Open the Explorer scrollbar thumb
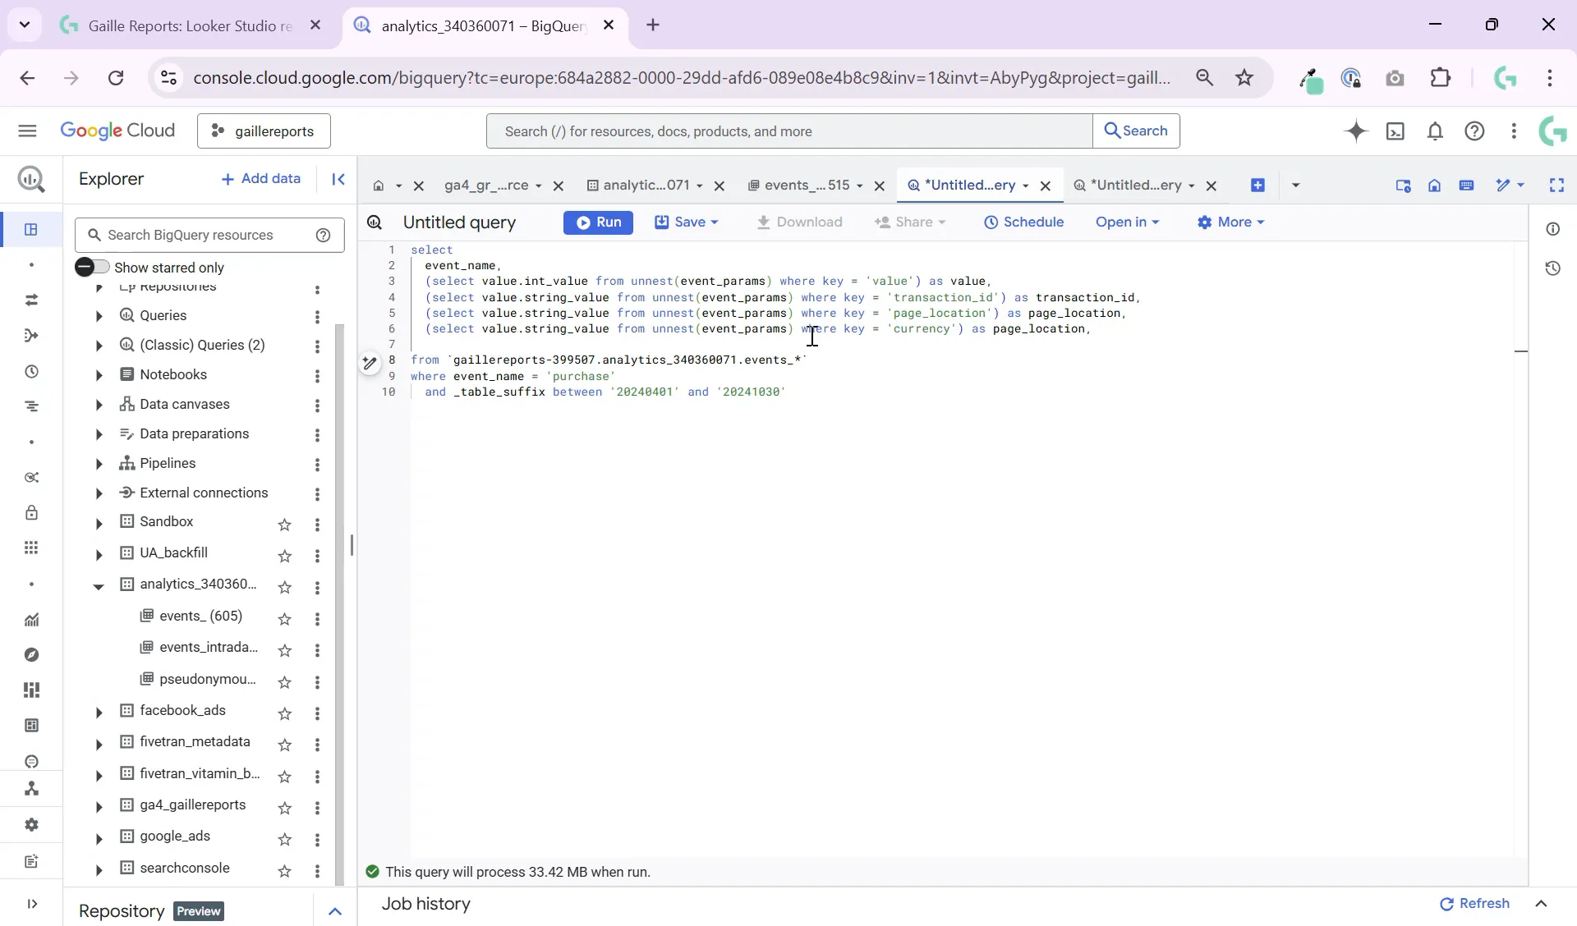Viewport: 1577px width, 926px height. pyautogui.click(x=340, y=603)
